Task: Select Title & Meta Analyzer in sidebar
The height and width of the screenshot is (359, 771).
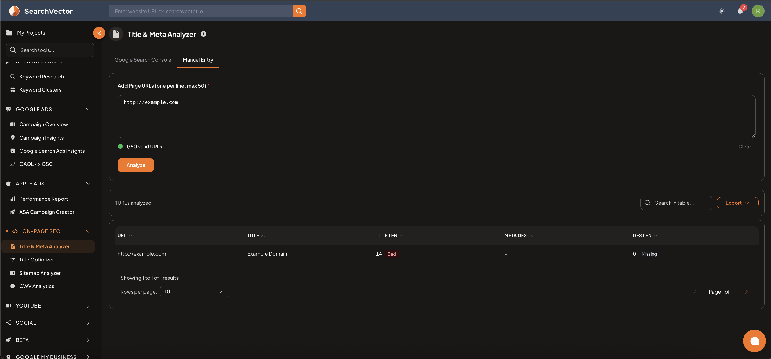Action: pos(49,247)
